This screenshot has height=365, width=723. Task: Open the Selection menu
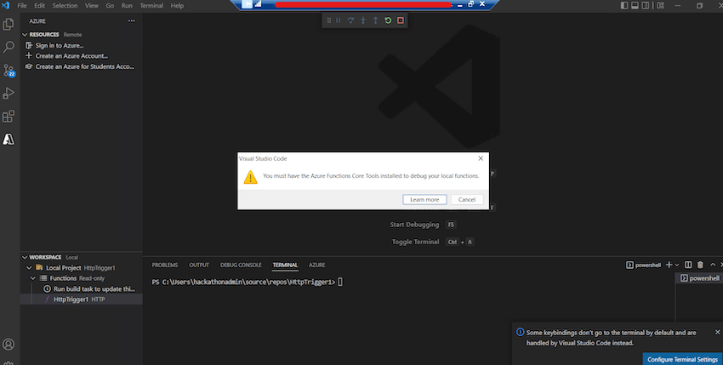coord(65,6)
